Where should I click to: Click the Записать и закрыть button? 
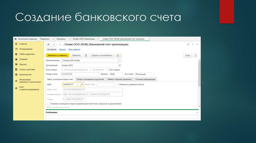57,55
